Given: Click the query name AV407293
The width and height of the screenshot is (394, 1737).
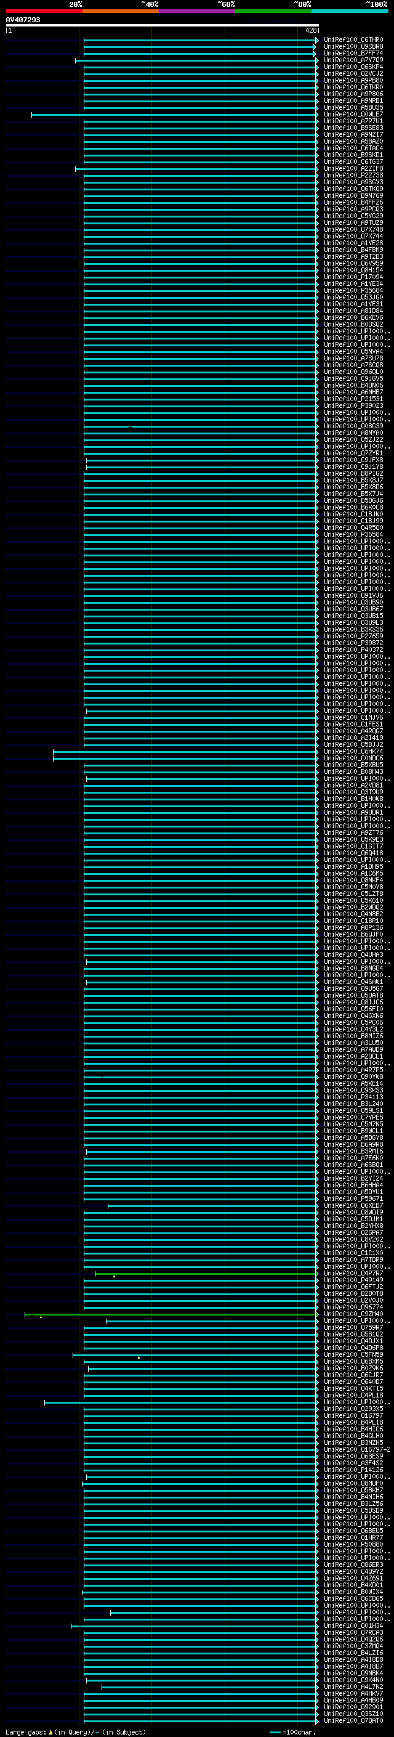Looking at the screenshot, I should (23, 20).
